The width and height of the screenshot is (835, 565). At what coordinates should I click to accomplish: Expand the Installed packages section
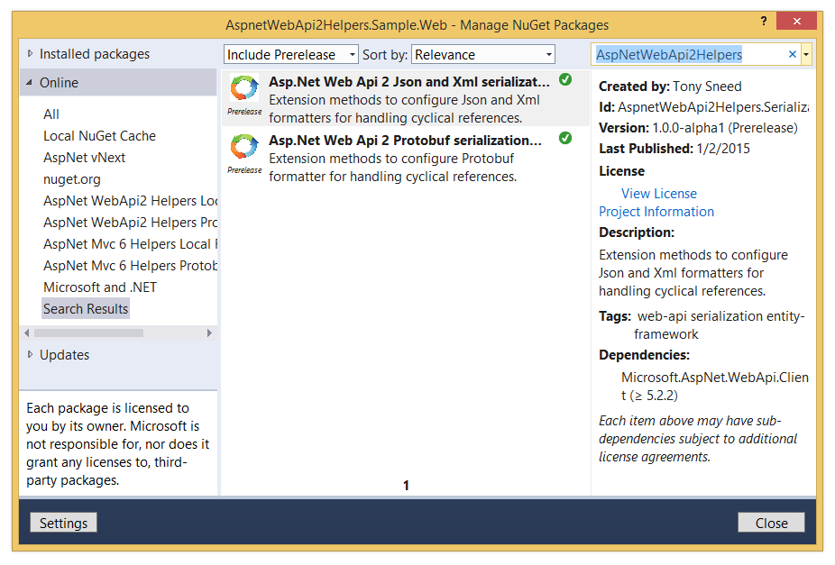click(31, 54)
